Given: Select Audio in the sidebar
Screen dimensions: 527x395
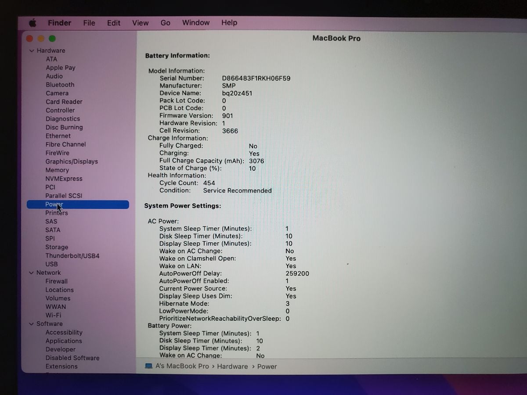Looking at the screenshot, I should pos(54,76).
